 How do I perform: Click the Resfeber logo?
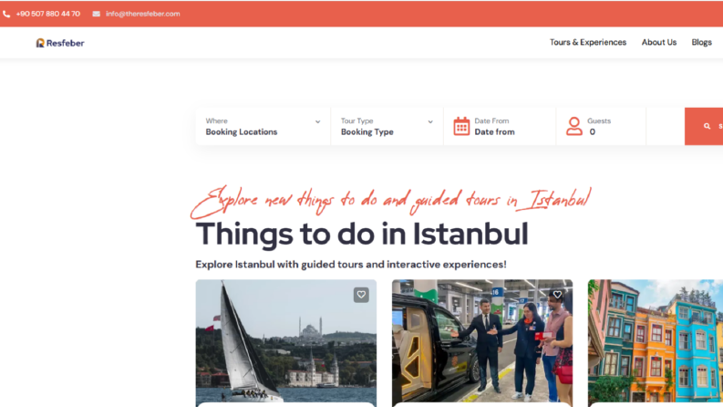click(60, 43)
